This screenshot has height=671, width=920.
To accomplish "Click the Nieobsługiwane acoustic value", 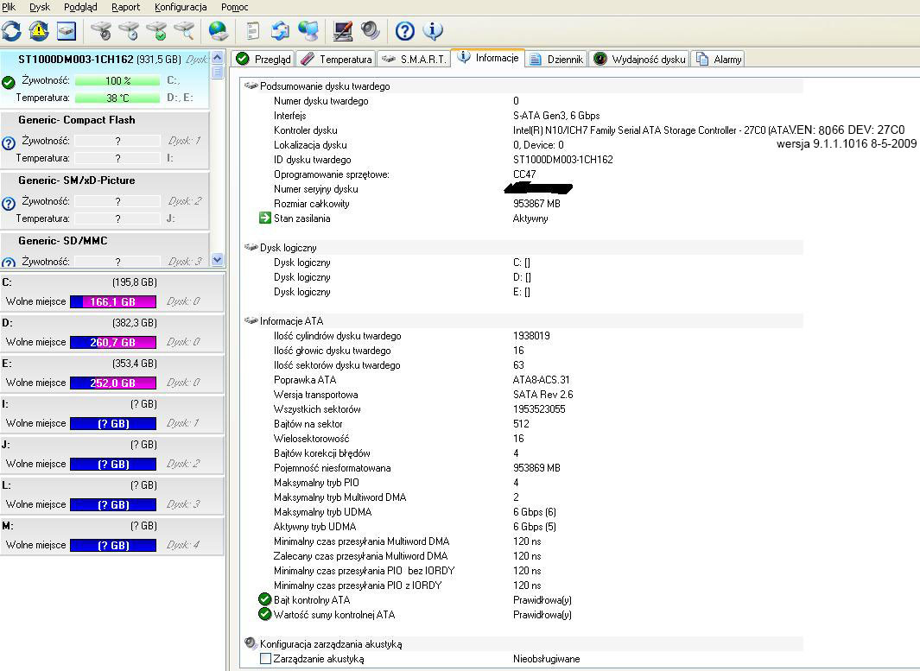I will click(x=546, y=659).
